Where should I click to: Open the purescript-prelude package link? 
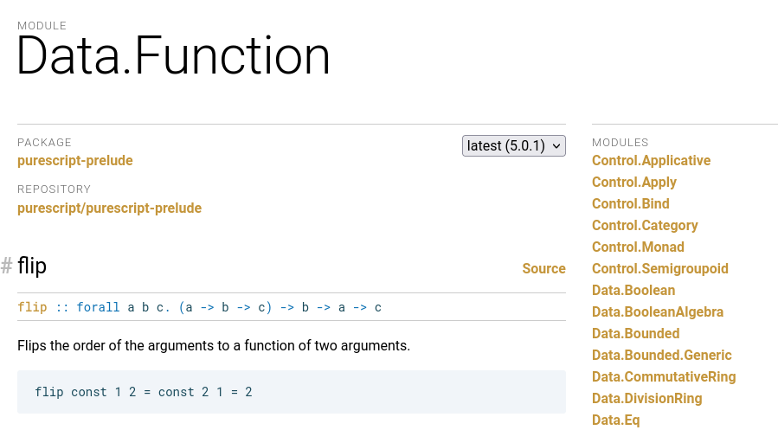tap(75, 161)
